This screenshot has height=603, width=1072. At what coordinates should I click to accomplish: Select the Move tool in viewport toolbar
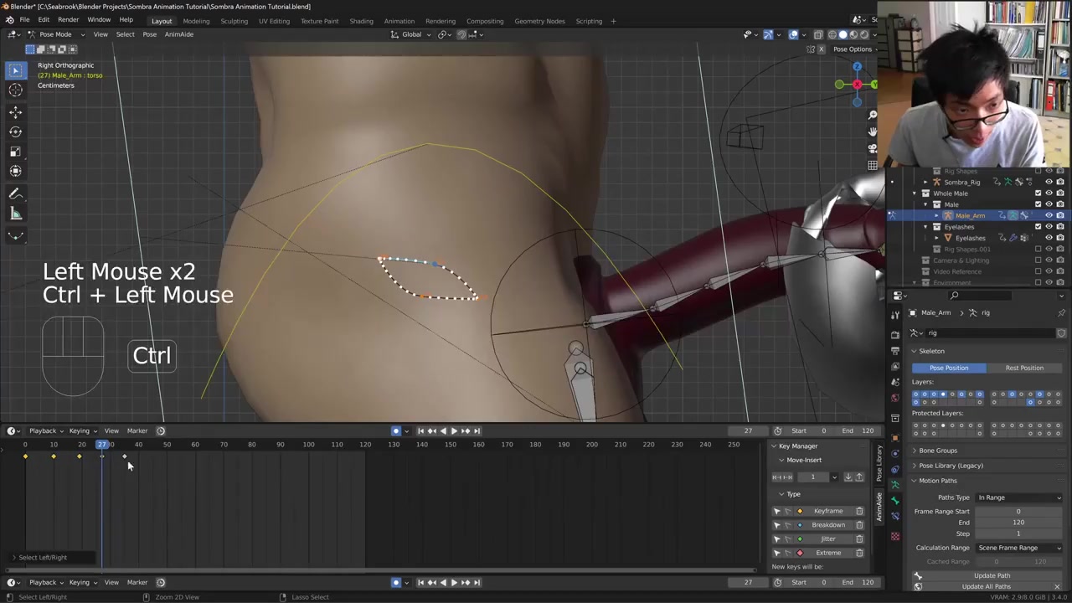click(x=15, y=111)
